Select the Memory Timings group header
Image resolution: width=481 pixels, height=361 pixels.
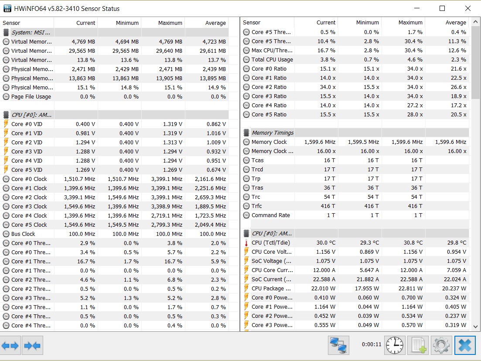[355, 133]
